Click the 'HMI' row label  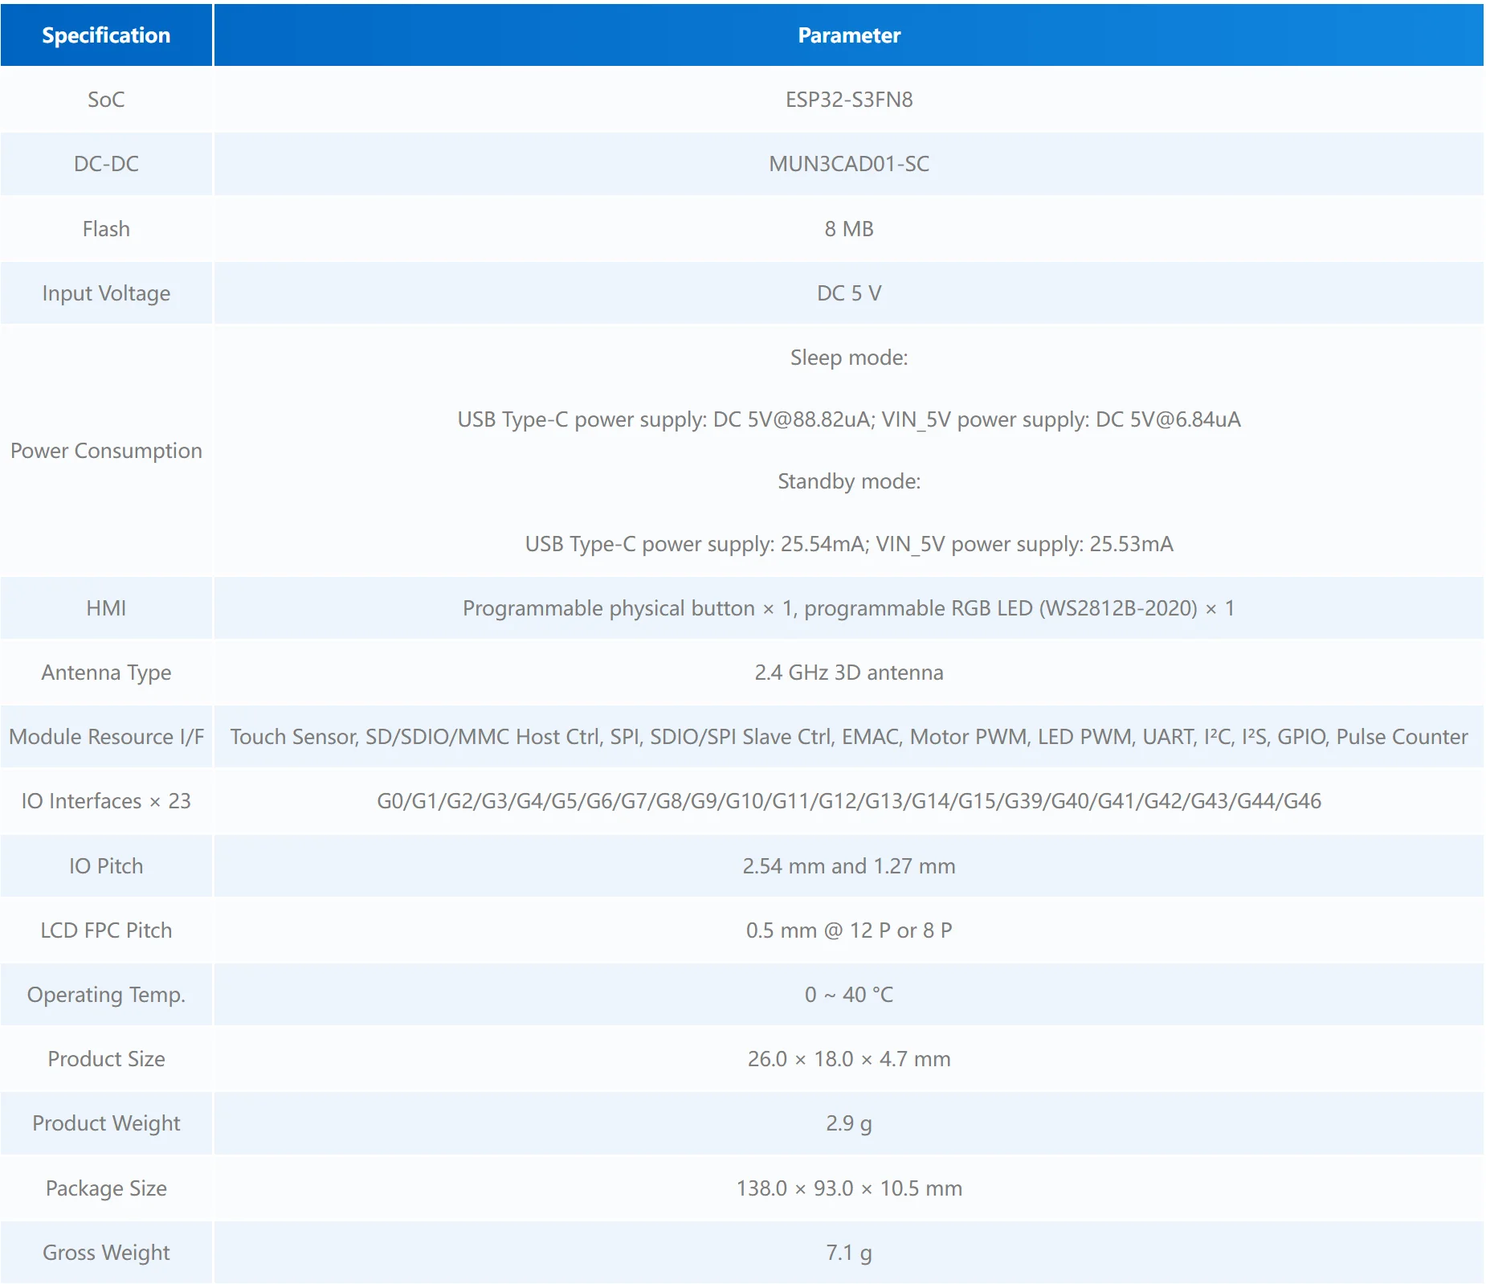pos(106,608)
